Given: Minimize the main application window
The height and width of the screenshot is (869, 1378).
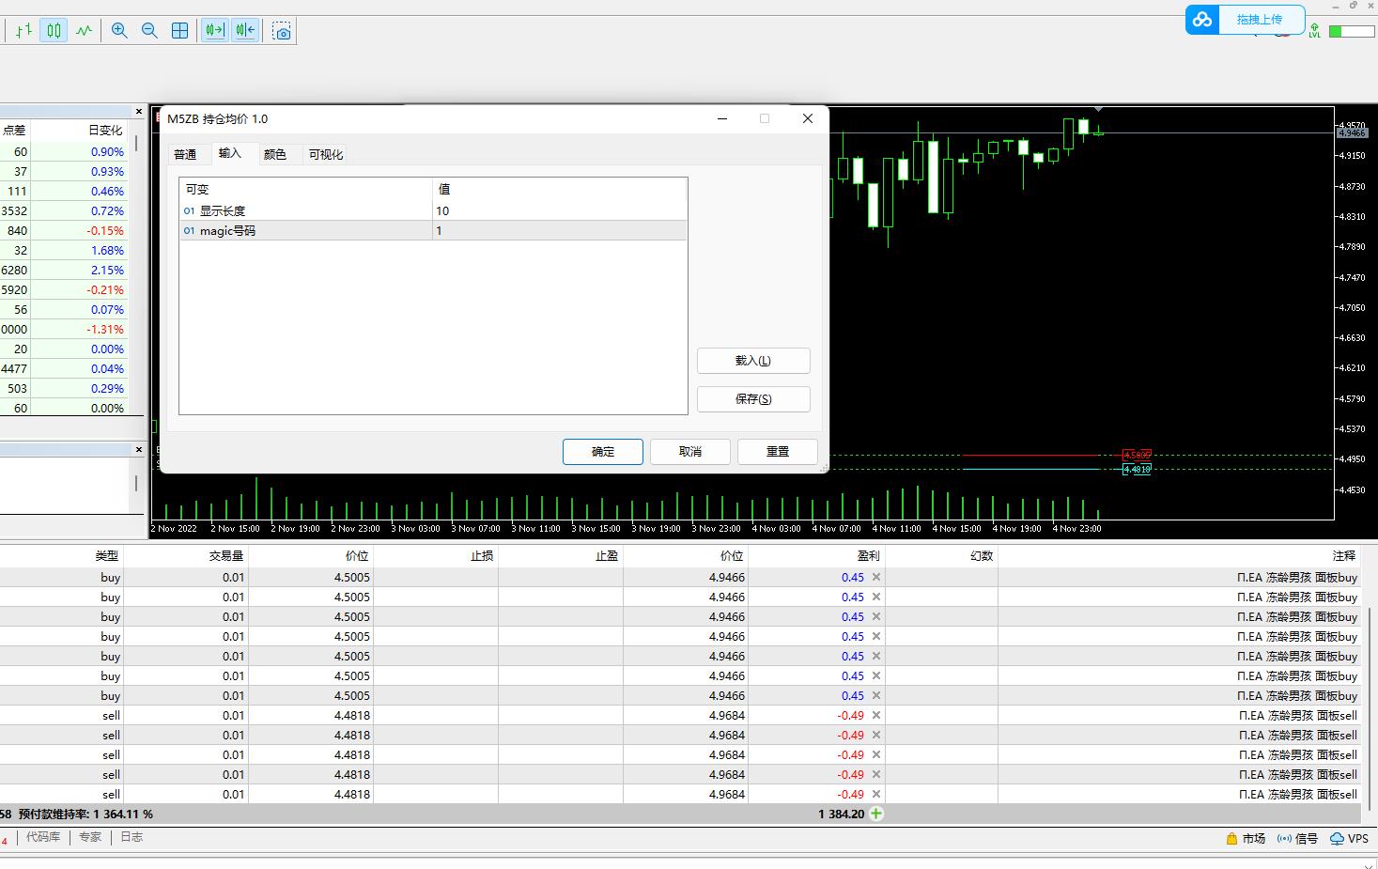Looking at the screenshot, I should click(1336, 6).
